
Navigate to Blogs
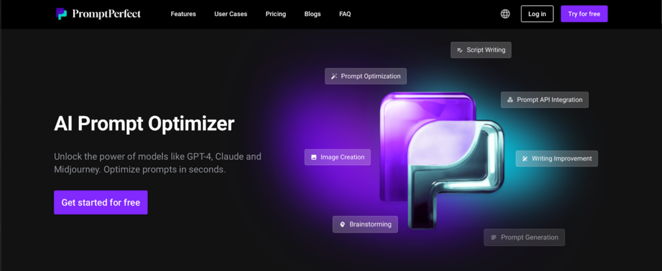pos(312,14)
